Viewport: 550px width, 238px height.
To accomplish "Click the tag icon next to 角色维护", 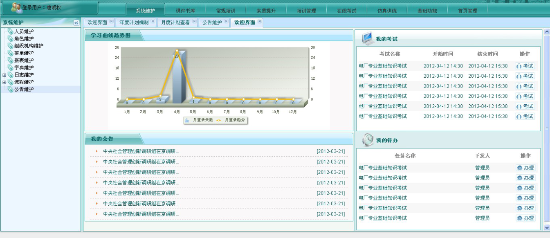I will [10, 39].
